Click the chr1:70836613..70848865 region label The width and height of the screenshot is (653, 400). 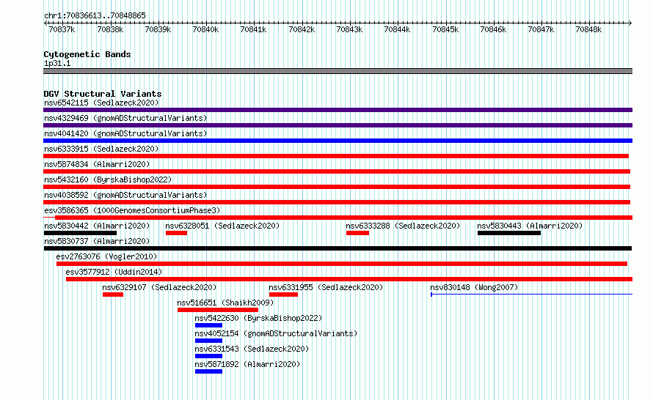coord(95,15)
